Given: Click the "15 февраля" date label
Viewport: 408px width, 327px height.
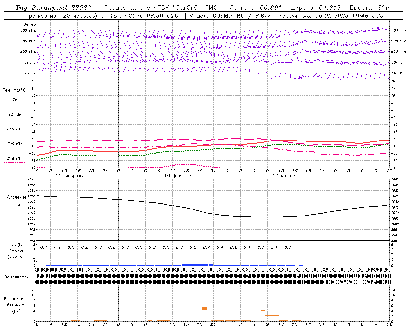Looking at the screenshot, I should click(70, 176).
